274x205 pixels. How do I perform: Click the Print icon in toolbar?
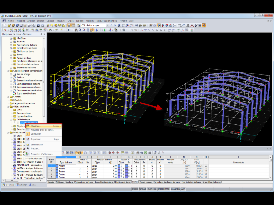tap(29, 26)
